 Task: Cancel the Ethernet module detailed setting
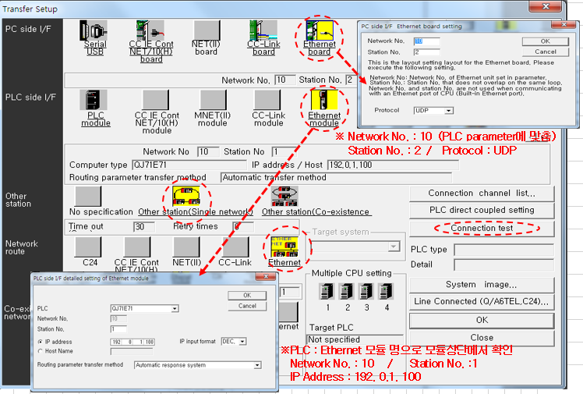pyautogui.click(x=247, y=306)
